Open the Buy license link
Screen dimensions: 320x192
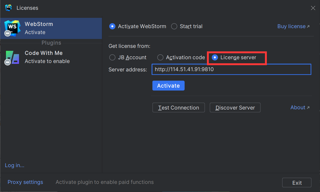(x=291, y=26)
